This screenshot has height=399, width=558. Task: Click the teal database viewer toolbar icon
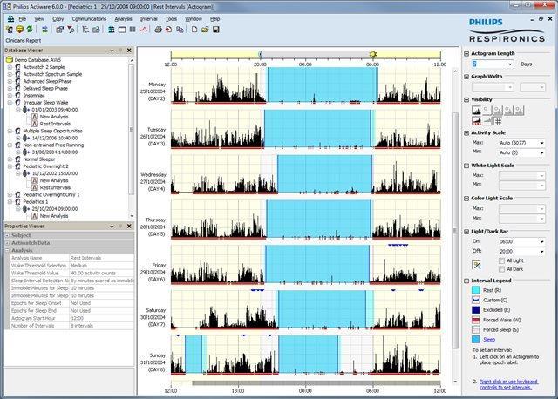tap(112, 30)
